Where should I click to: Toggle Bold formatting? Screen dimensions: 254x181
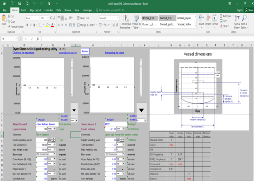(27, 25)
